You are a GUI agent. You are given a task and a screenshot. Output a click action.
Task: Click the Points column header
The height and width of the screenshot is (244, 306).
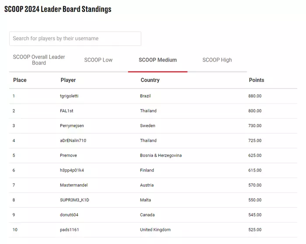tap(257, 80)
